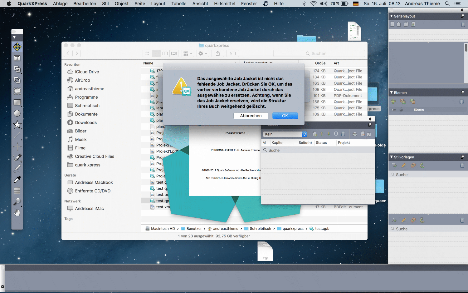Click the Suche field in Bücher palette
This screenshot has height=293, width=468.
(318, 150)
